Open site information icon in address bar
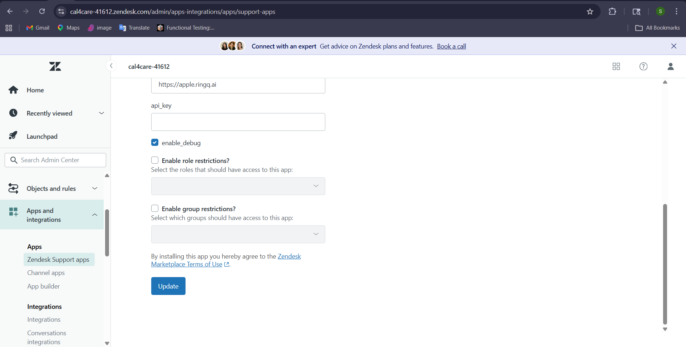Screen dimensions: 686x347 click(61, 11)
